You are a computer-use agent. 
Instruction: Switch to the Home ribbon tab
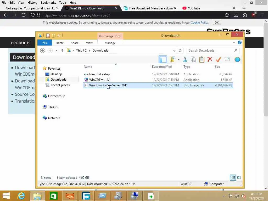60,43
